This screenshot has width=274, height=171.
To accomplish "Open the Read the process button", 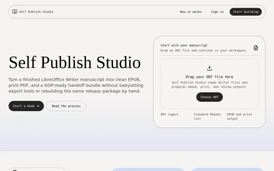I will [x=66, y=106].
